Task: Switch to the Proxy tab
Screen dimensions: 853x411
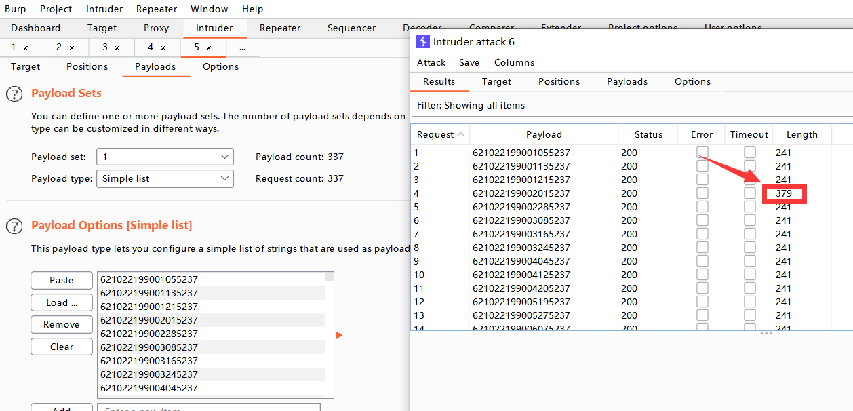Action: tap(156, 28)
